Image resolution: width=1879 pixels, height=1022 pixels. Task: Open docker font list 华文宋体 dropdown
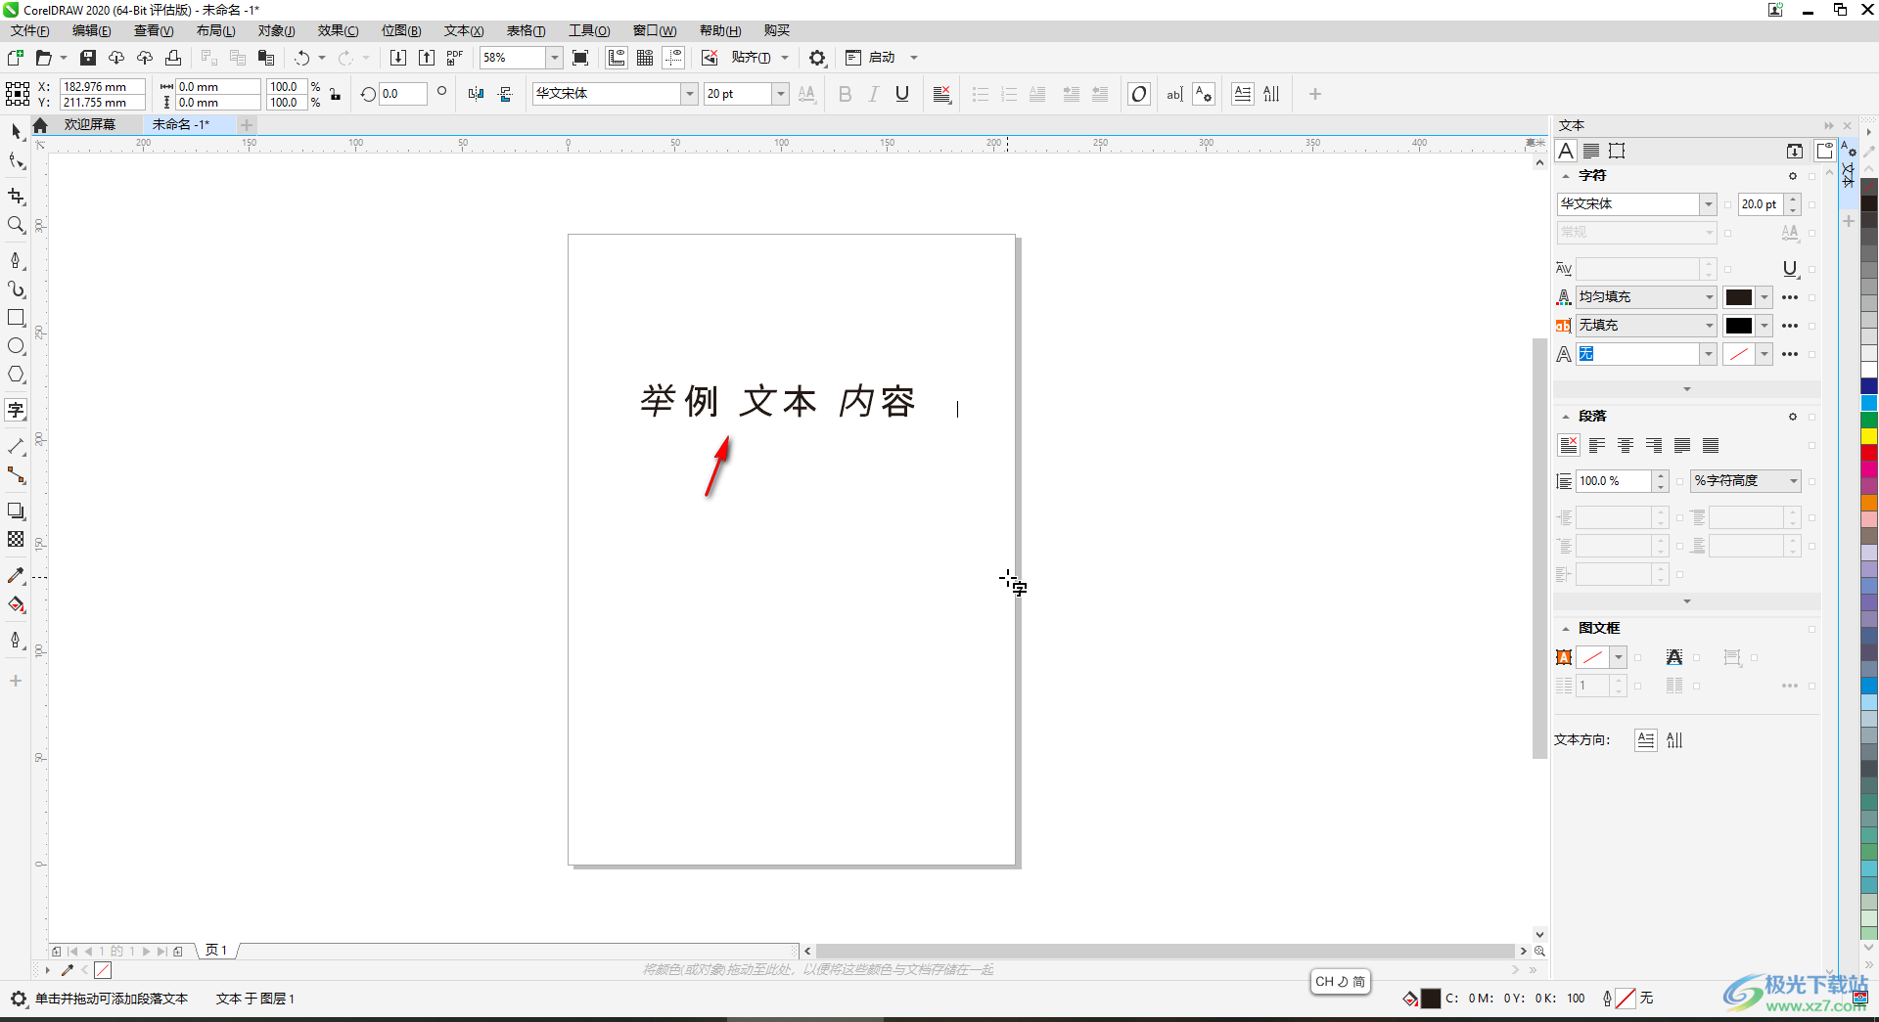tap(1708, 204)
